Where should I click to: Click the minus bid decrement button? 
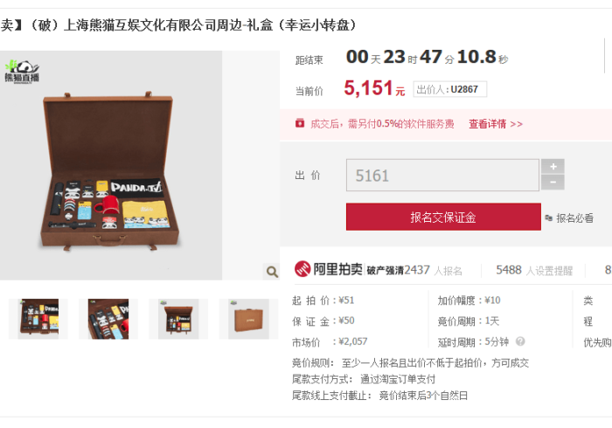(x=553, y=182)
